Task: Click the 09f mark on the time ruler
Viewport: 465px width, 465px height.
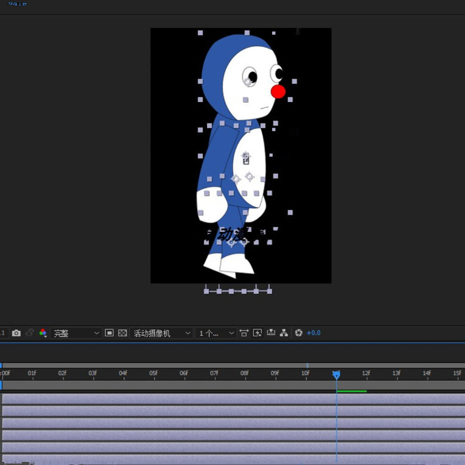Action: 275,373
